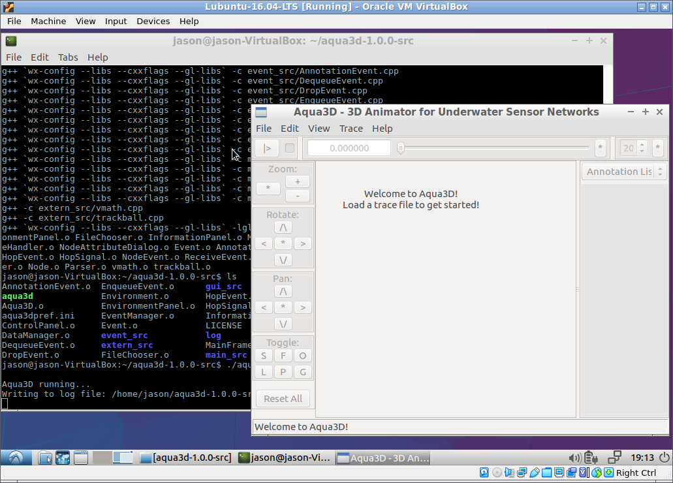Screen dimensions: 673x483
Task: Pan right using the Pan panel arrow
Action: tap(303, 308)
